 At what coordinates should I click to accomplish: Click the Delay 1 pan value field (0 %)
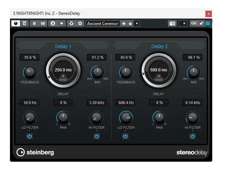pyautogui.click(x=63, y=103)
